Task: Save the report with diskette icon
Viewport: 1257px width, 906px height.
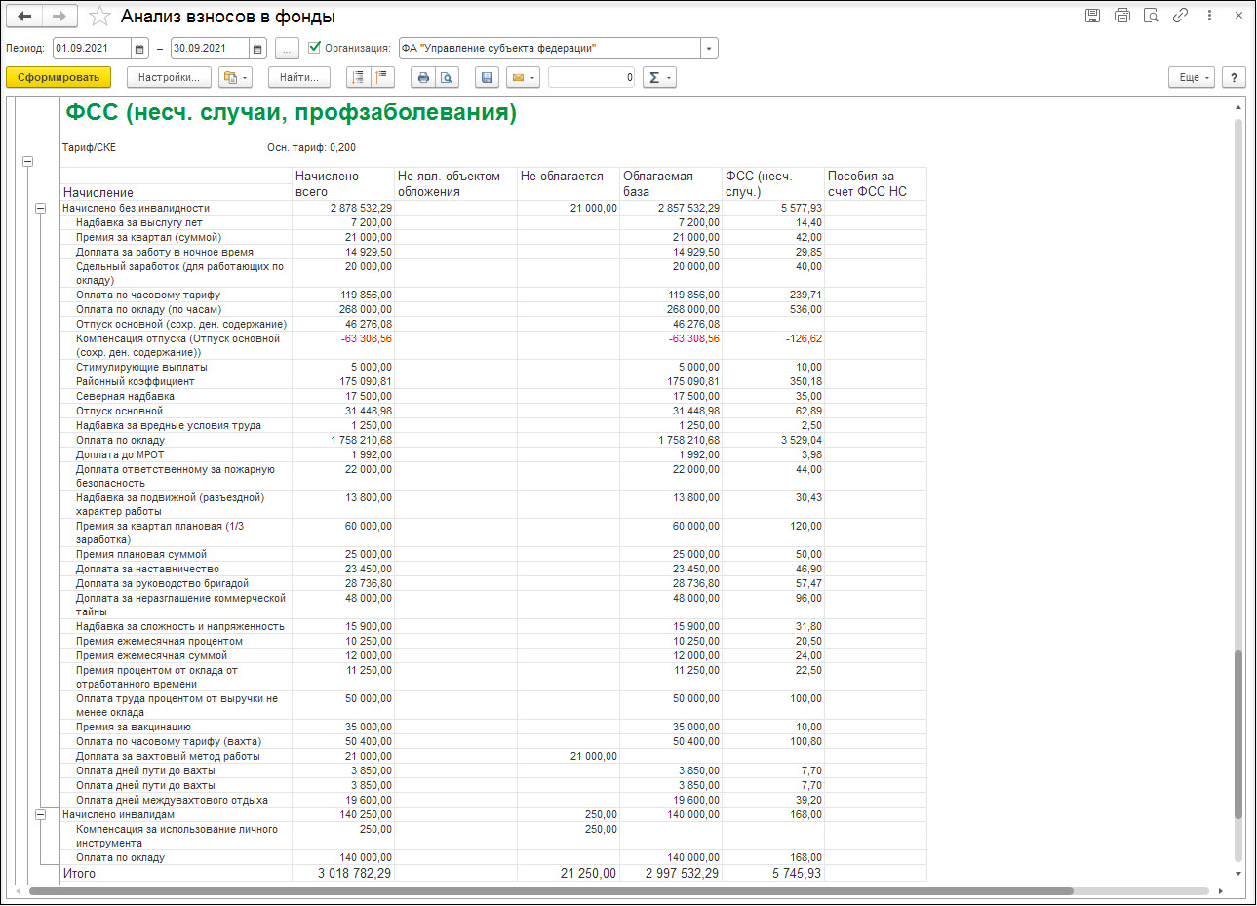Action: [487, 77]
